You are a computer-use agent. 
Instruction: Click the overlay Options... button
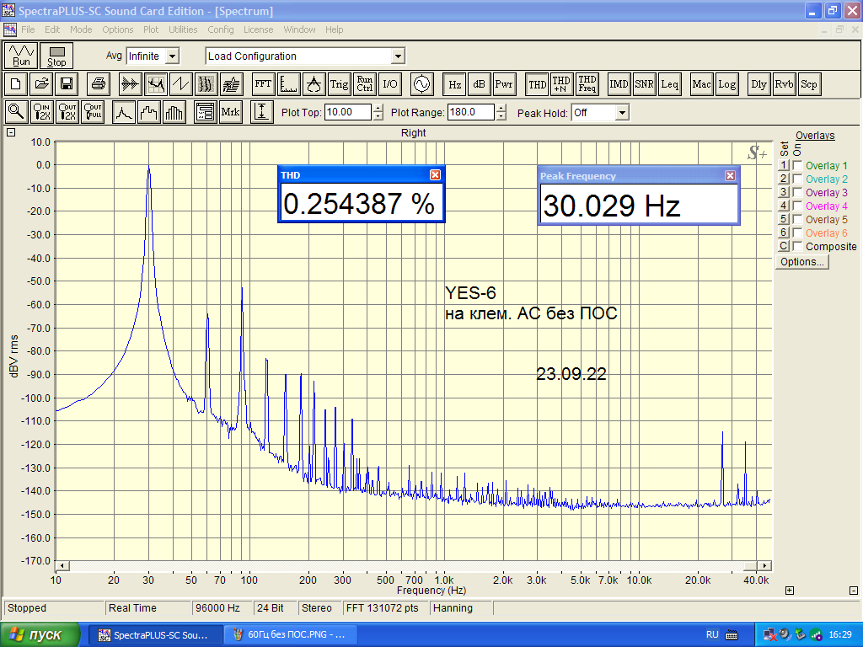pyautogui.click(x=802, y=262)
